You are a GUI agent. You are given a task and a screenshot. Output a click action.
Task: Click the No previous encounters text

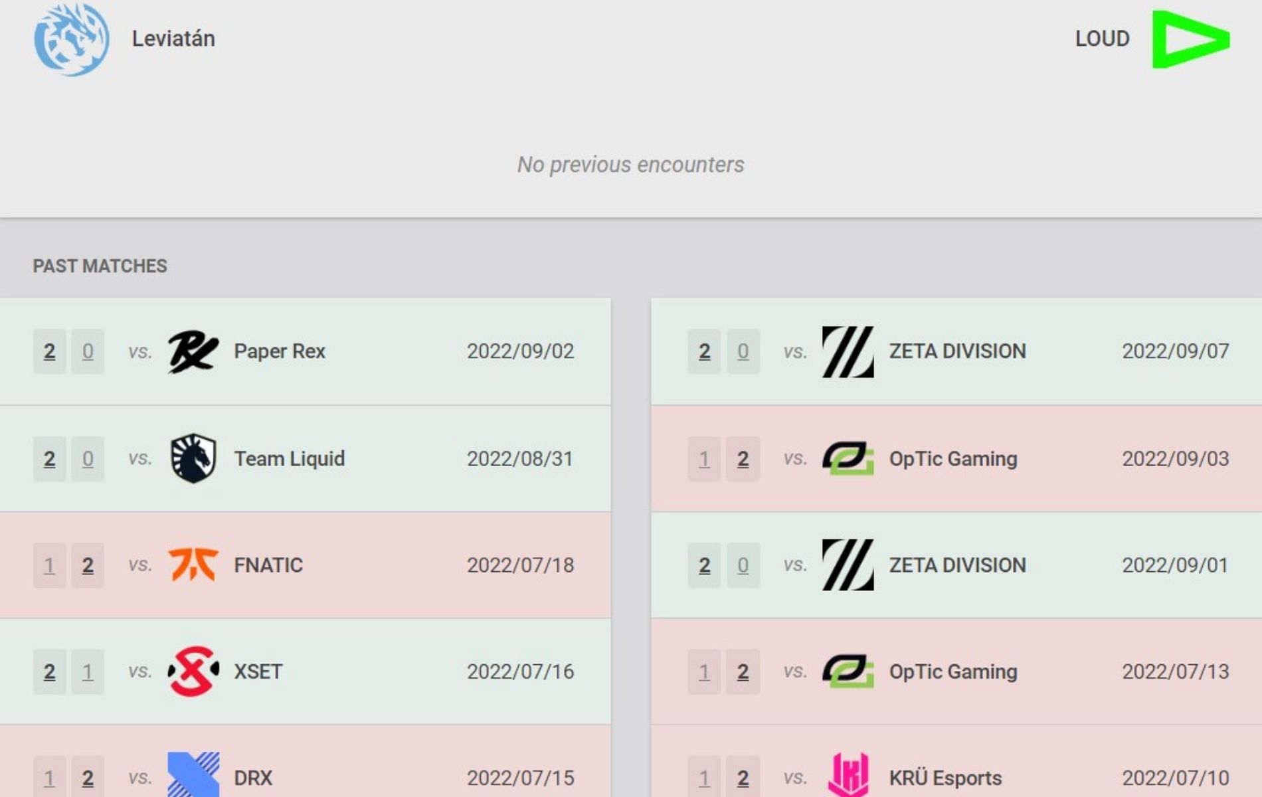(x=631, y=164)
